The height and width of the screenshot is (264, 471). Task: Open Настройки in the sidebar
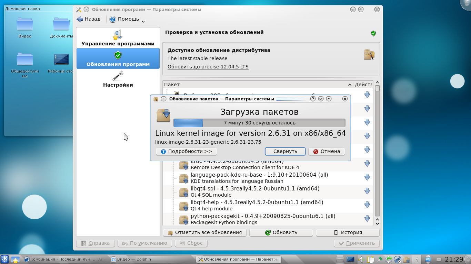(118, 79)
